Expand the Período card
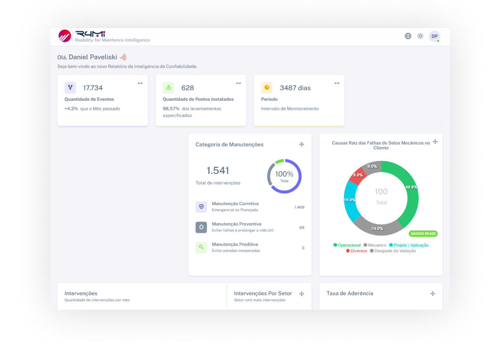This screenshot has width=501, height=358. pos(337,83)
